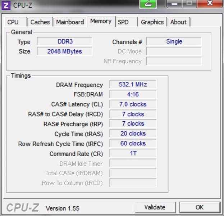Image resolution: width=224 pixels, height=216 pixels.
Task: Click the Size field showing 2048 MBytes
Action: [x=64, y=51]
